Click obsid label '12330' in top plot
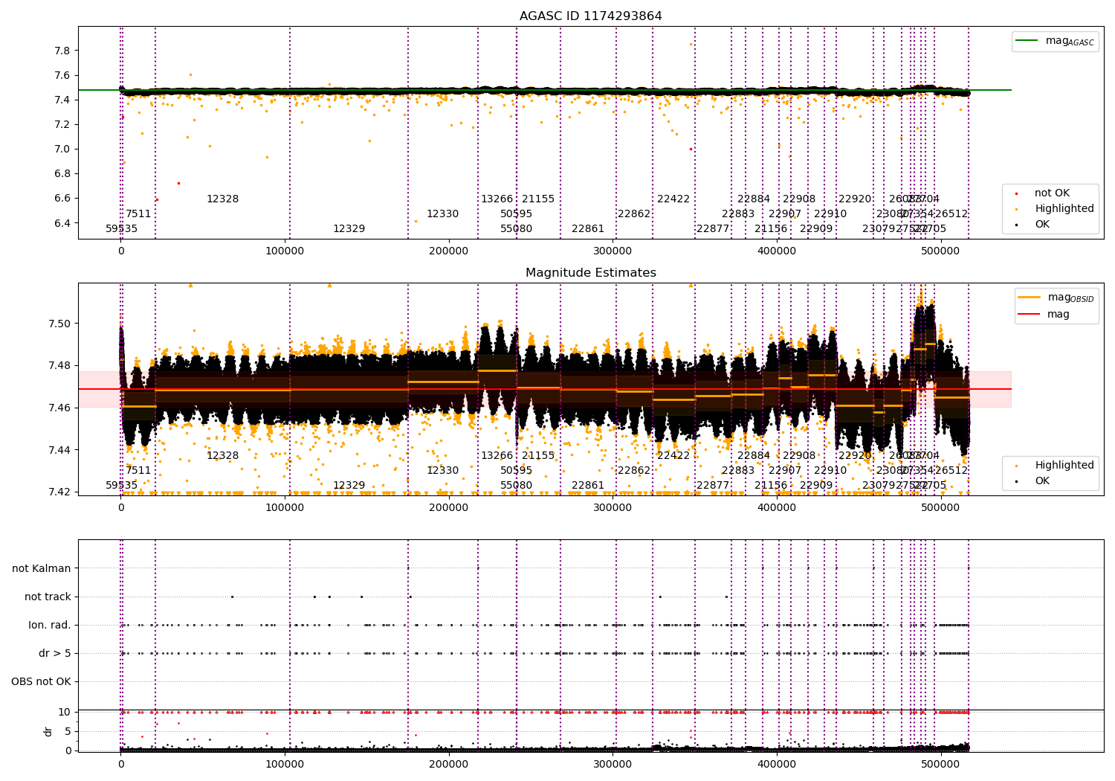 pyautogui.click(x=442, y=214)
